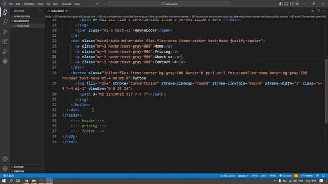Open the Go menu

[48, 4]
